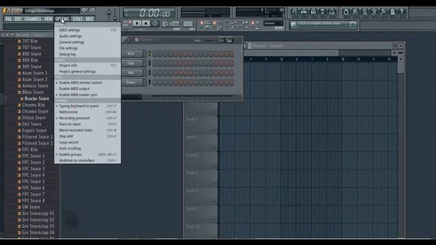Open the graph editor icon in step sequencer
The image size is (436, 245).
click(x=221, y=40)
